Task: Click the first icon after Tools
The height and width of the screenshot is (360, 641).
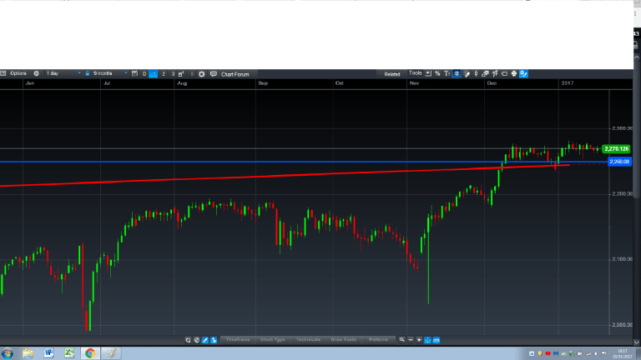Action: point(428,73)
